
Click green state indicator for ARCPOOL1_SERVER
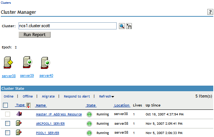pos(89,124)
